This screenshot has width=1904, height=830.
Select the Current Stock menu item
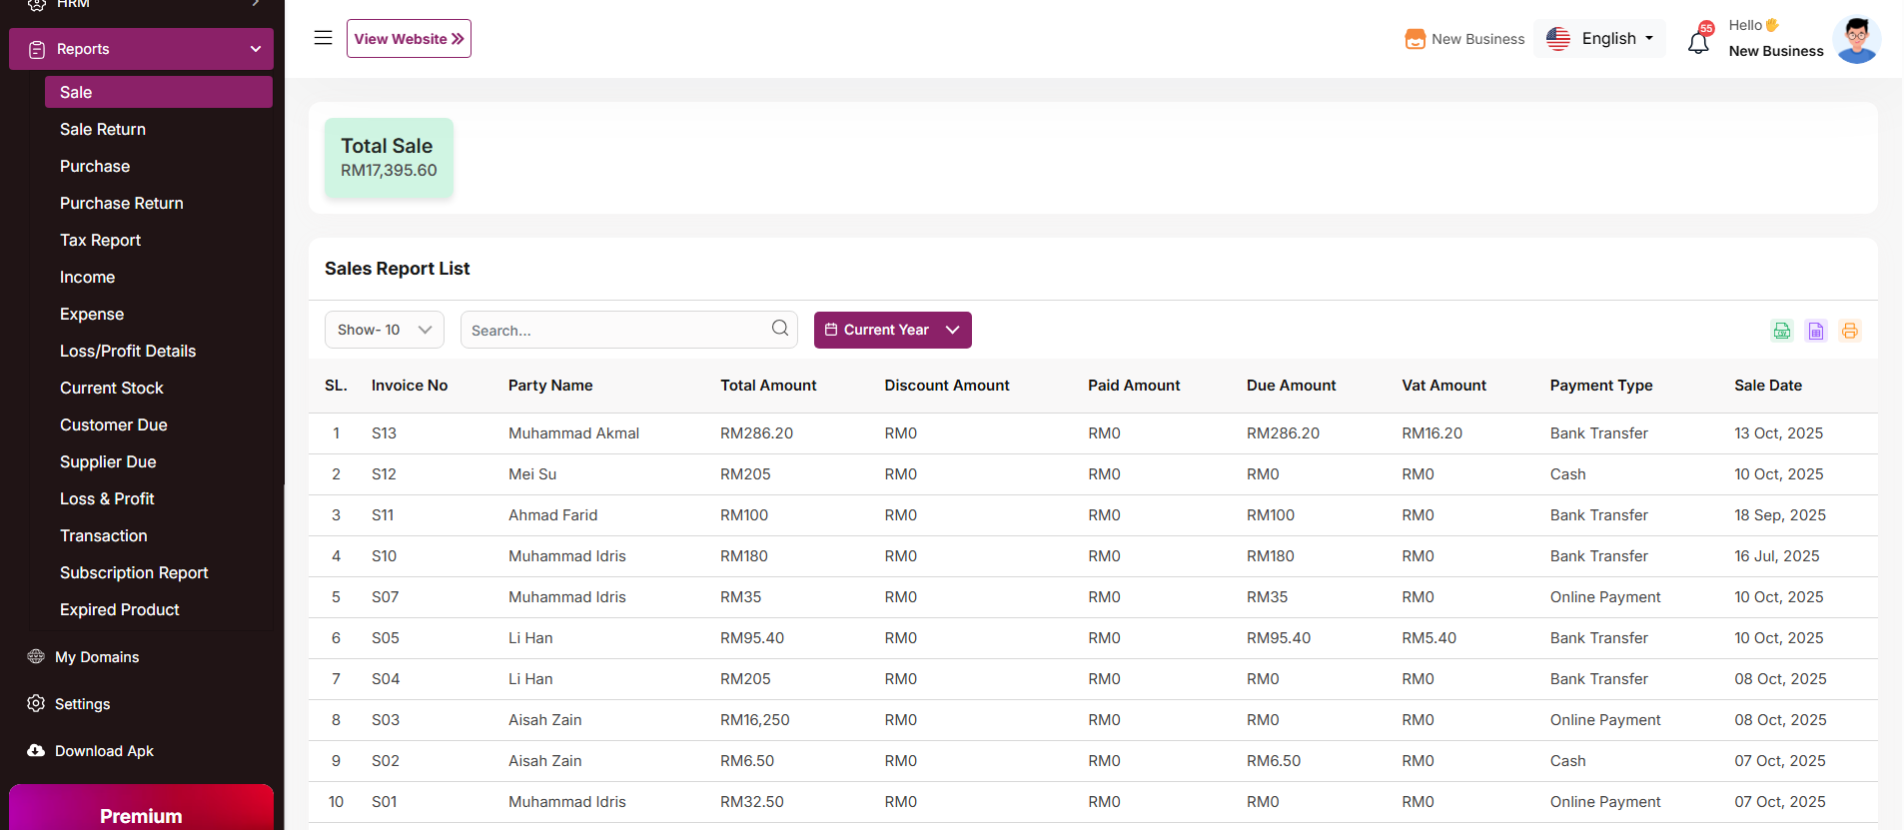(112, 388)
